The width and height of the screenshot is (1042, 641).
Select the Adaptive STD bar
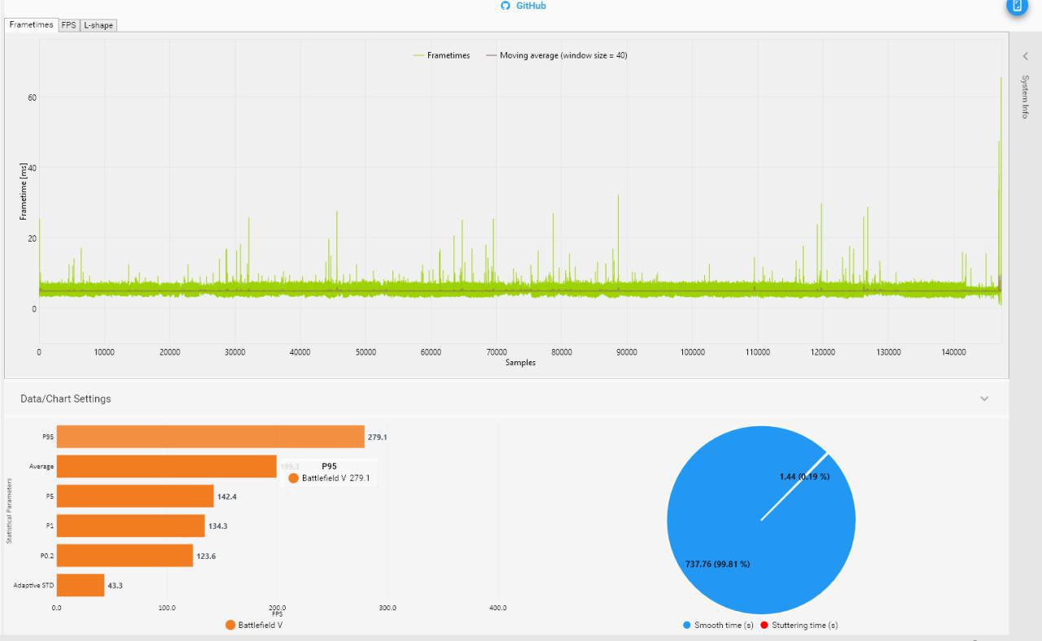80,586
